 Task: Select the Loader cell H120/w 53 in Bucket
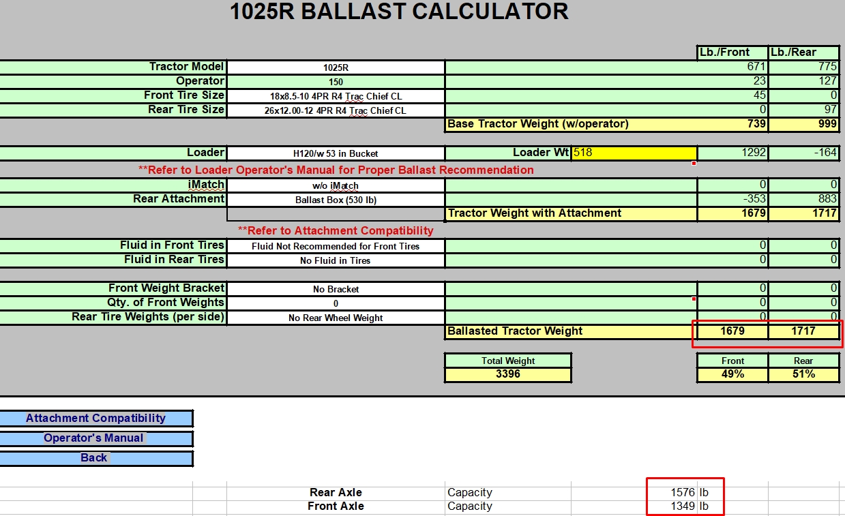[336, 153]
